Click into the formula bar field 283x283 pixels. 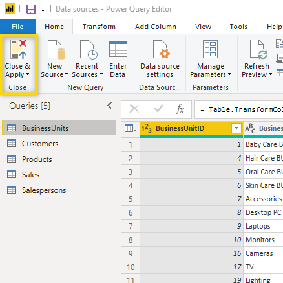click(239, 109)
